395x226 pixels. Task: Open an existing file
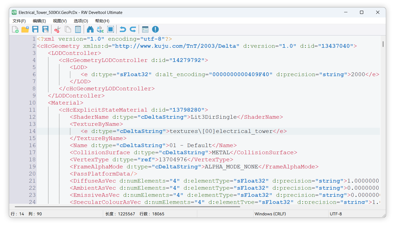pyautogui.click(x=25, y=29)
